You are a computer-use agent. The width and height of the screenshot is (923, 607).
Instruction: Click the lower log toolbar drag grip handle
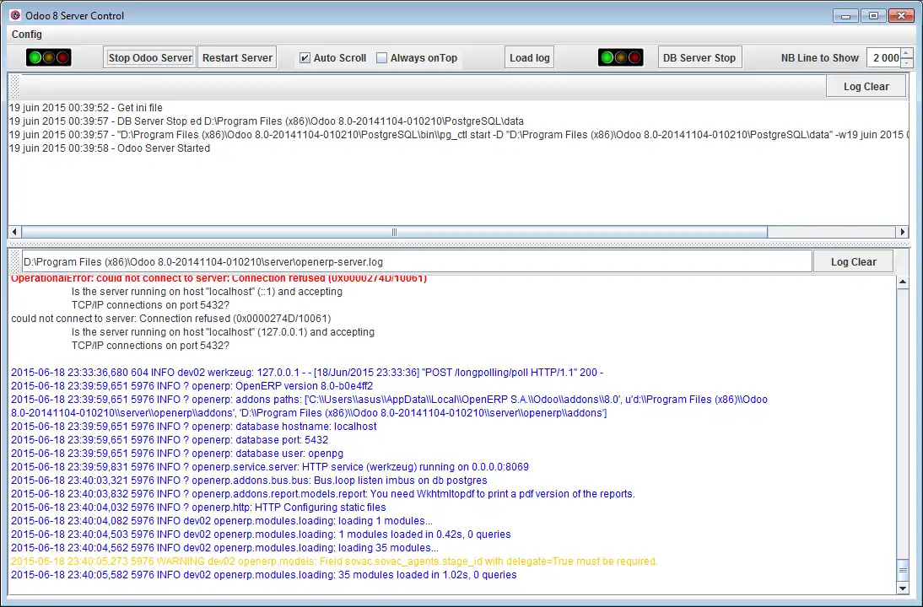pyautogui.click(x=14, y=261)
